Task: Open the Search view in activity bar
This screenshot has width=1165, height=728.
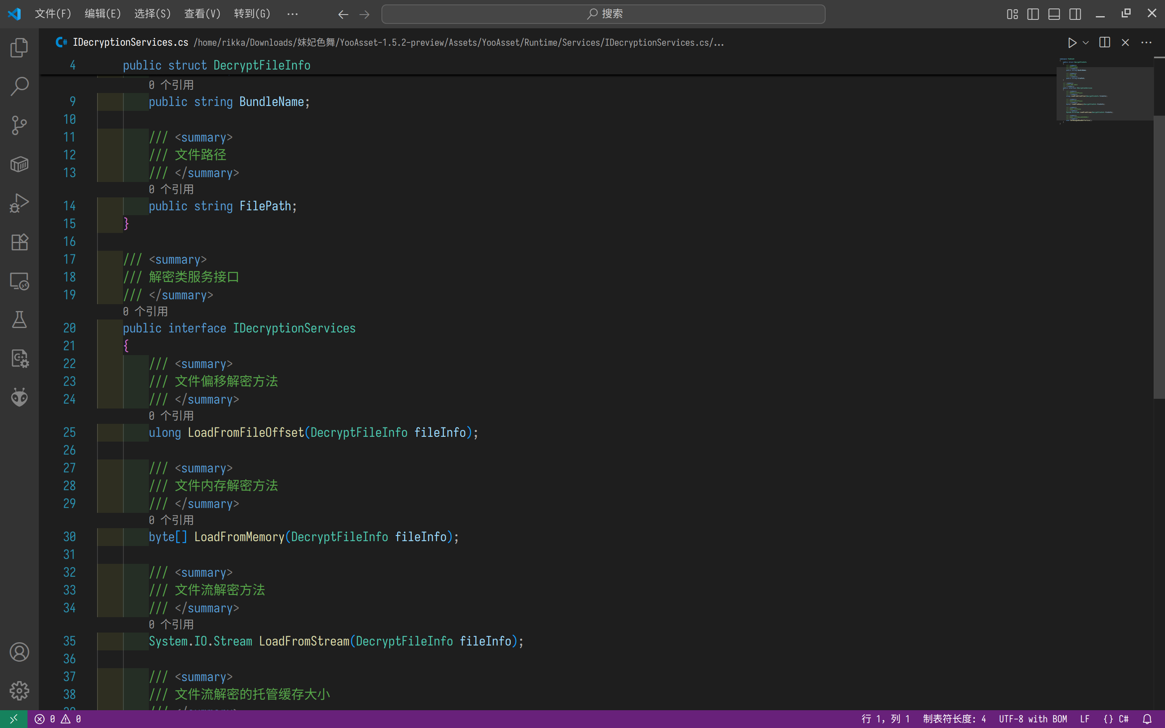Action: click(19, 87)
